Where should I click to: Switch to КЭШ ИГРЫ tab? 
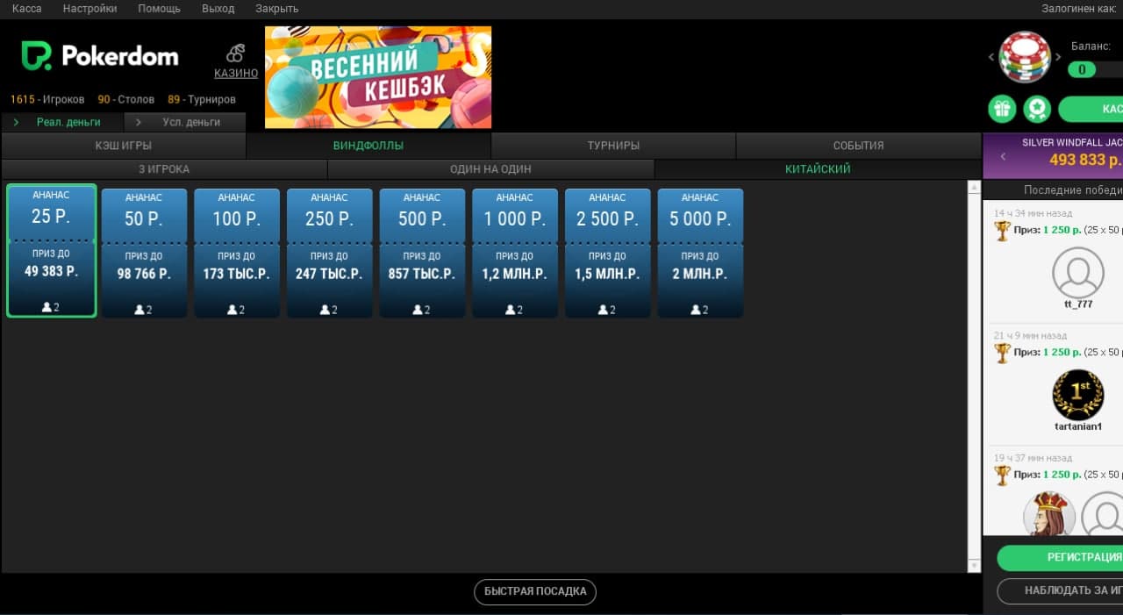coord(124,146)
